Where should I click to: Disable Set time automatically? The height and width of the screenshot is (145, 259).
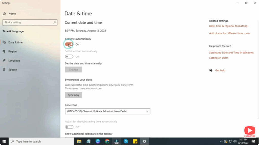[69, 44]
